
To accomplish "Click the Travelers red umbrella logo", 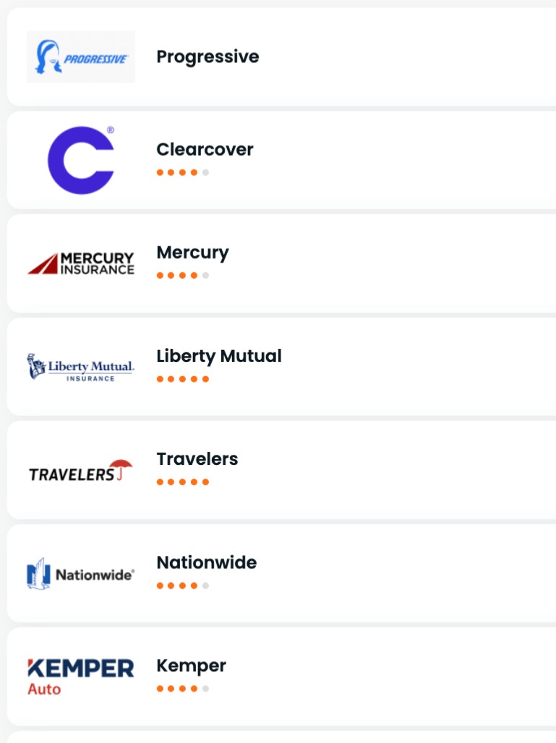I will 81,471.
